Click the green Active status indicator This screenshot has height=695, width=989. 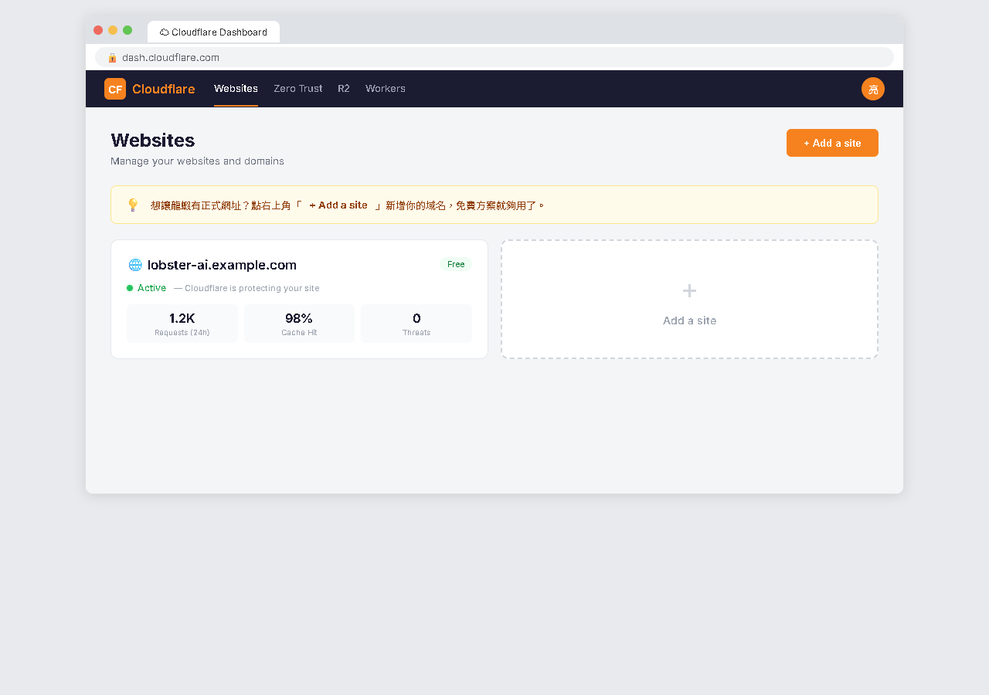pos(129,287)
